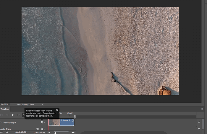This screenshot has height=134, width=207.
Task: Play the timeline video
Action: click(x=13, y=115)
